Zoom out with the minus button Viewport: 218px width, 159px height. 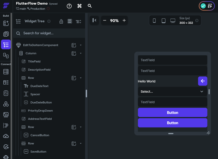point(105,20)
